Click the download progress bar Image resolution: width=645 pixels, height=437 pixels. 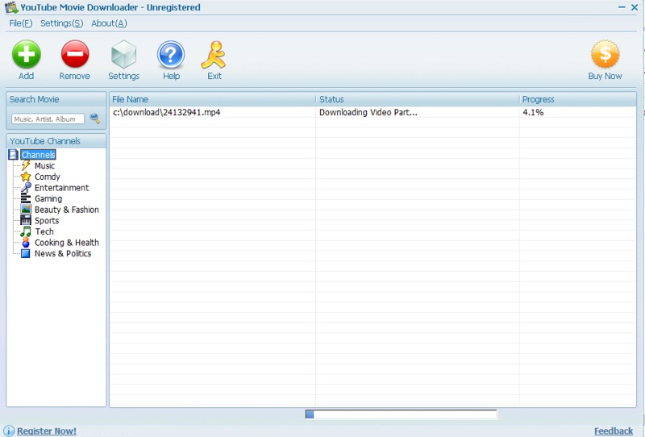pos(401,414)
